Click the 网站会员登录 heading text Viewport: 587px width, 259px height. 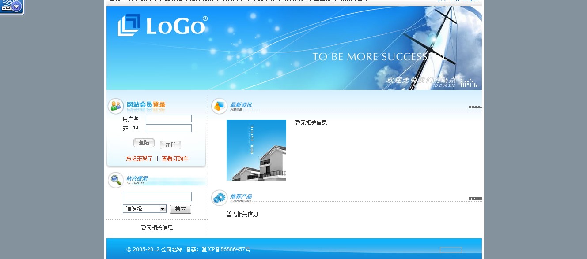(146, 105)
